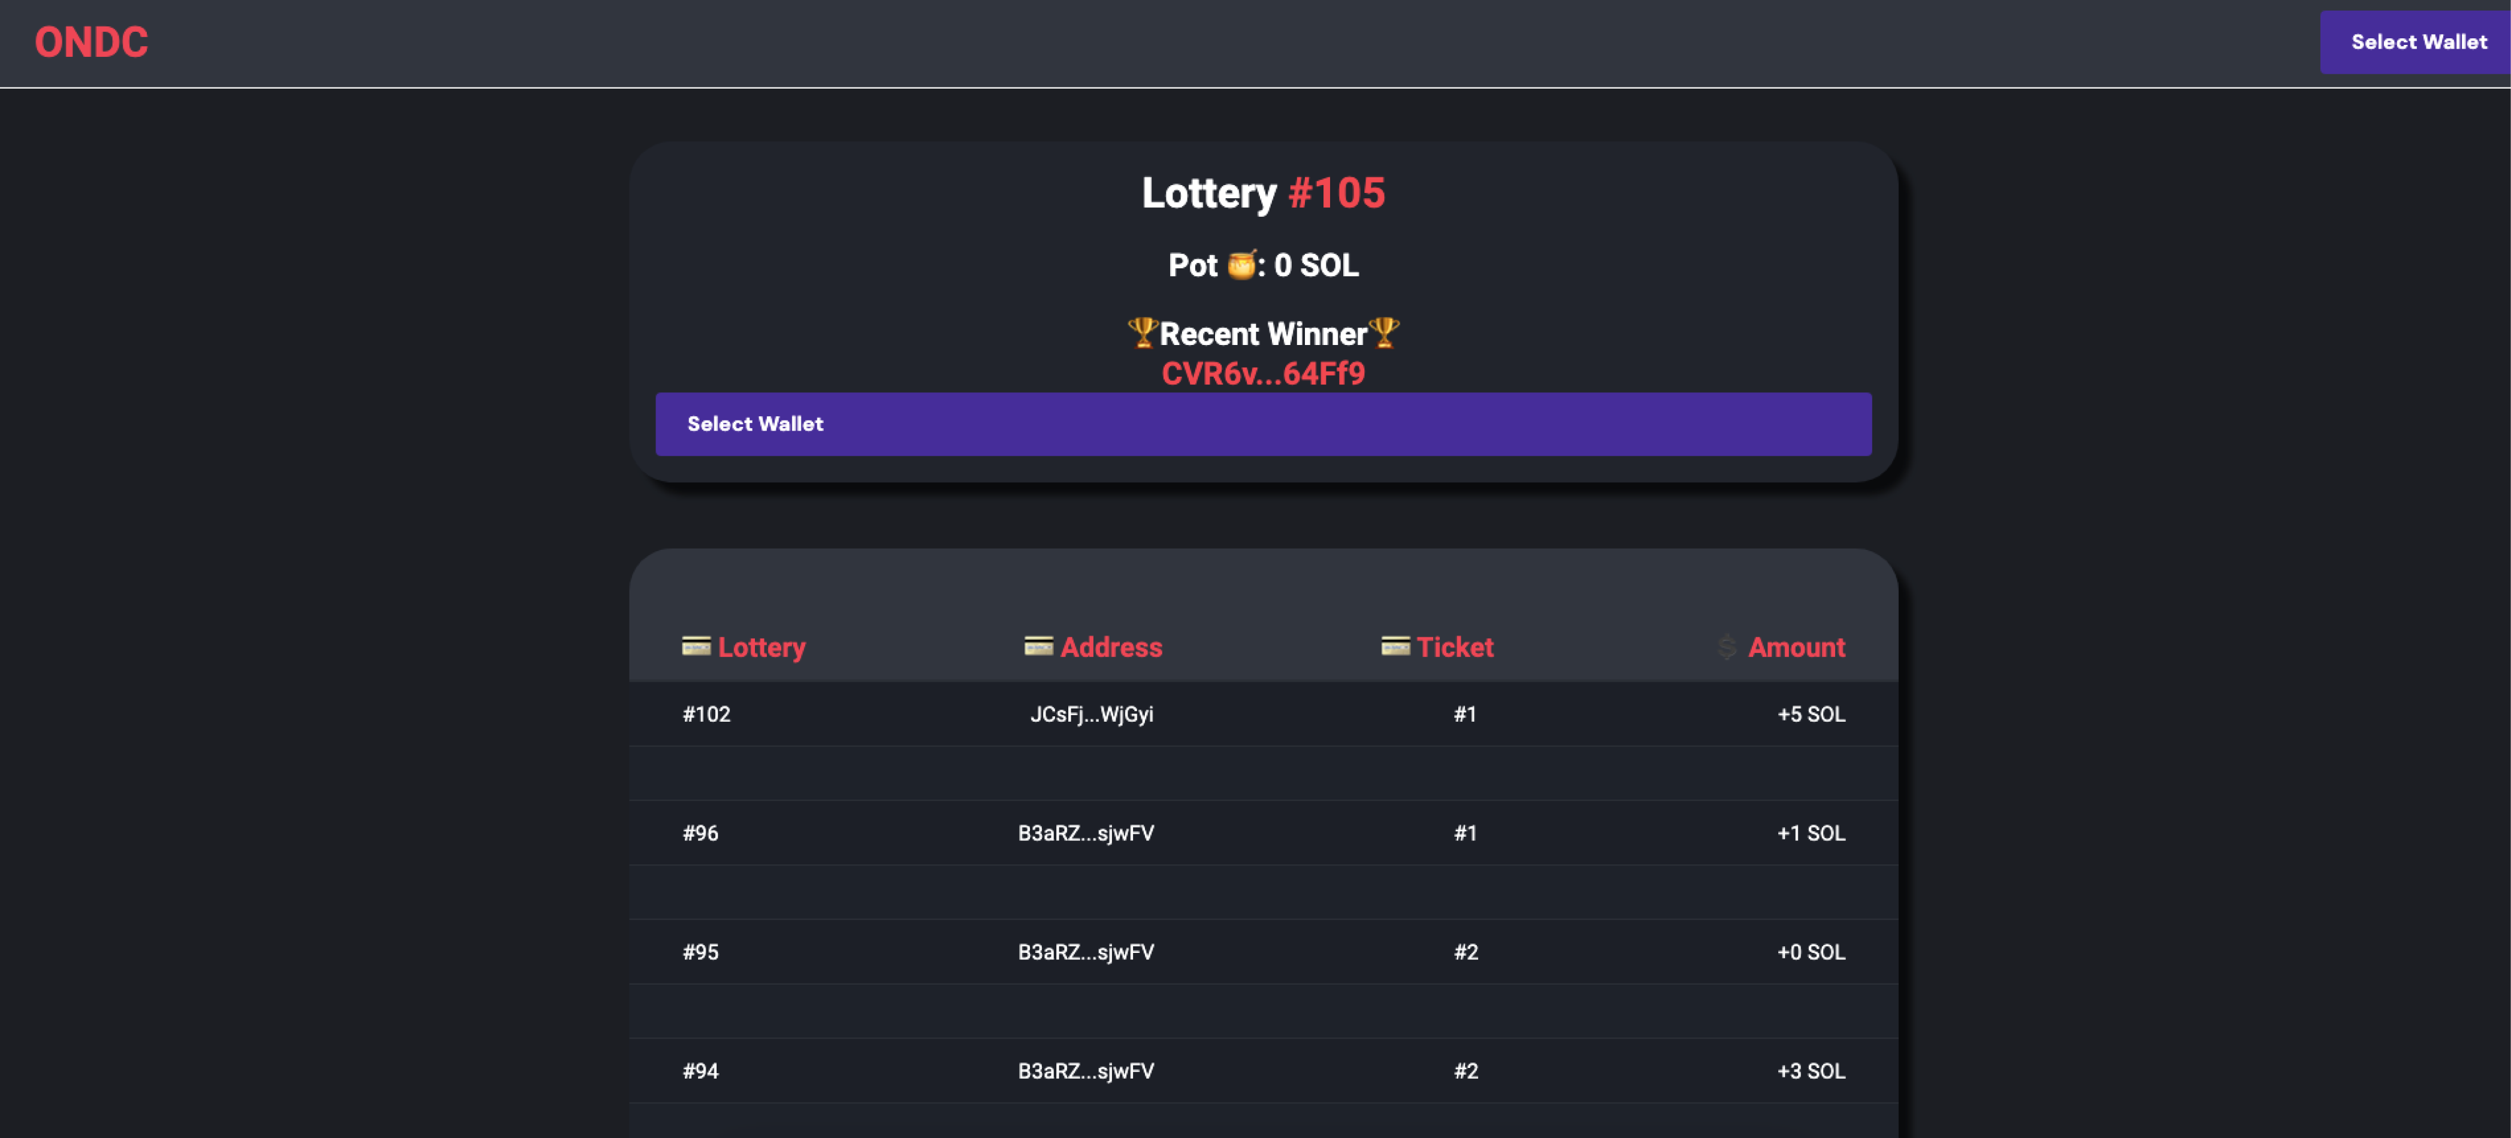The height and width of the screenshot is (1138, 2511).
Task: Click the card icon beside Ticket column header
Action: 1395,646
